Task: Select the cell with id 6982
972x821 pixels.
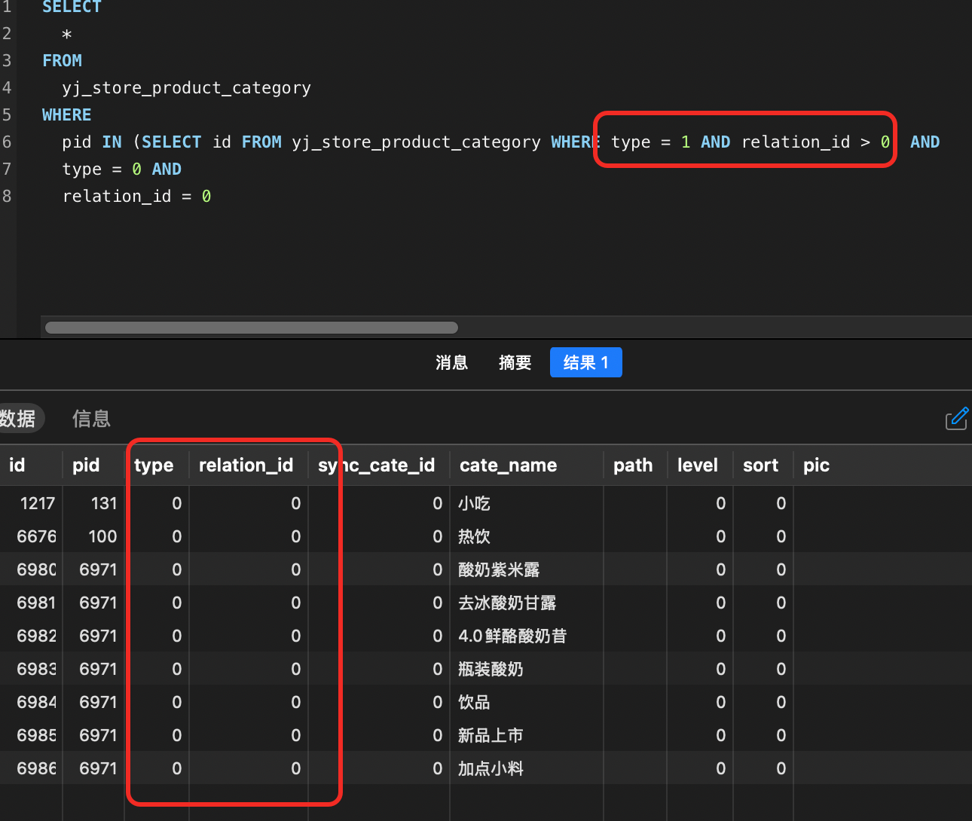Action: coord(36,636)
